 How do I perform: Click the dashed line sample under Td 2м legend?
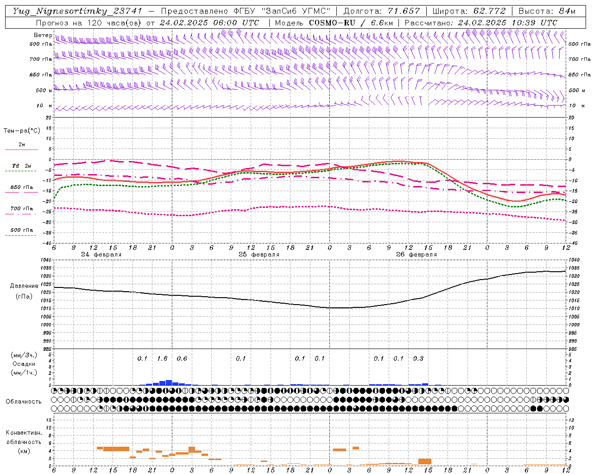pyautogui.click(x=21, y=171)
